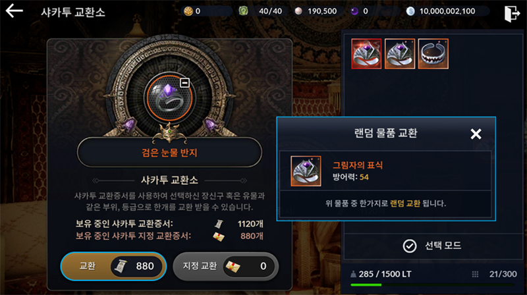Tap the purple black pearl currency icon
The width and height of the screenshot is (527, 295).
click(354, 11)
